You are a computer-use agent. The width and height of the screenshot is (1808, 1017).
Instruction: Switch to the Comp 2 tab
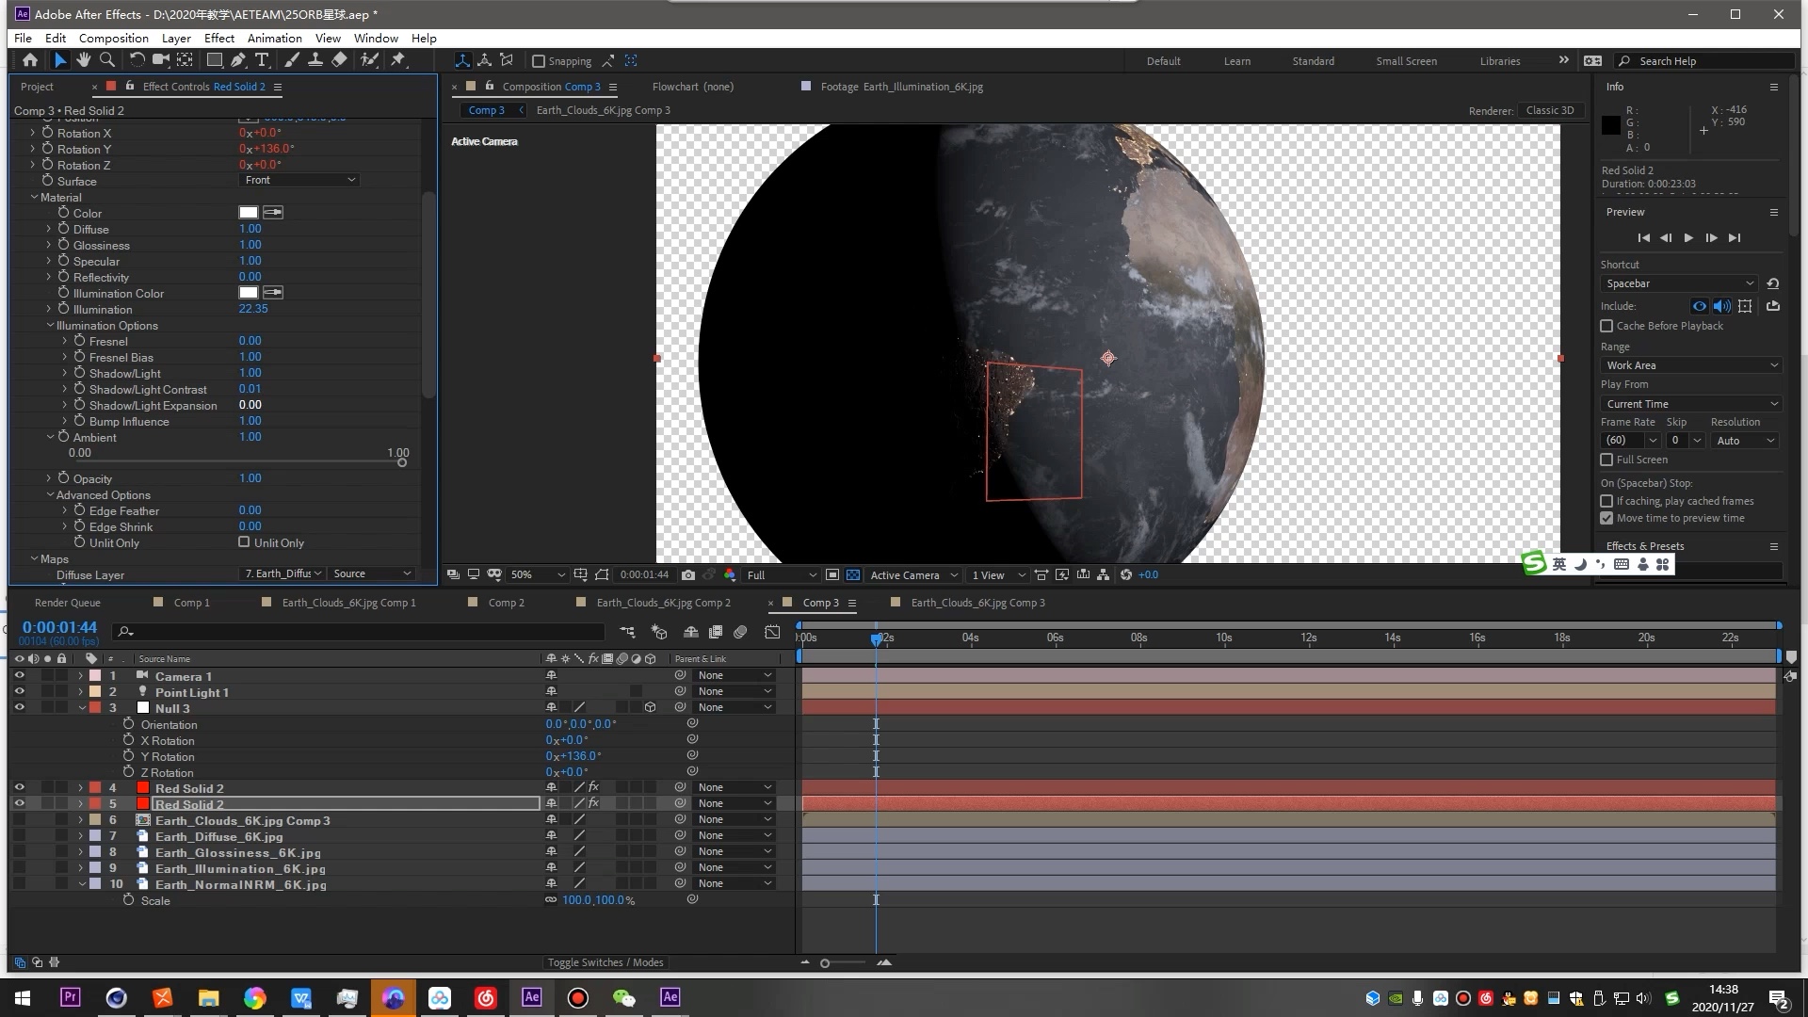(507, 603)
